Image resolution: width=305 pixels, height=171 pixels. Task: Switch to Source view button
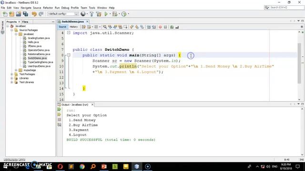(62, 27)
